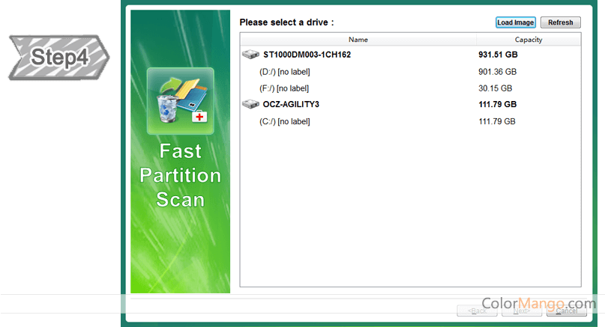
Task: Click the Next button
Action: point(522,310)
